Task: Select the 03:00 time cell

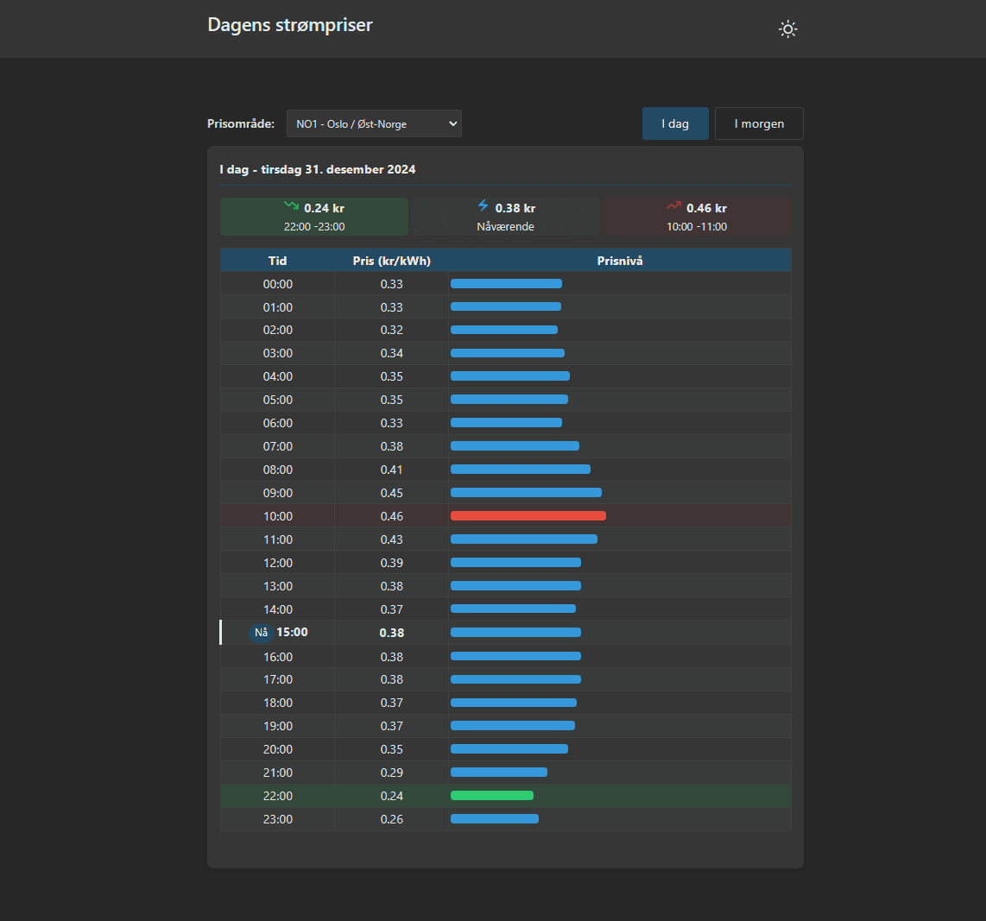Action: tap(277, 353)
